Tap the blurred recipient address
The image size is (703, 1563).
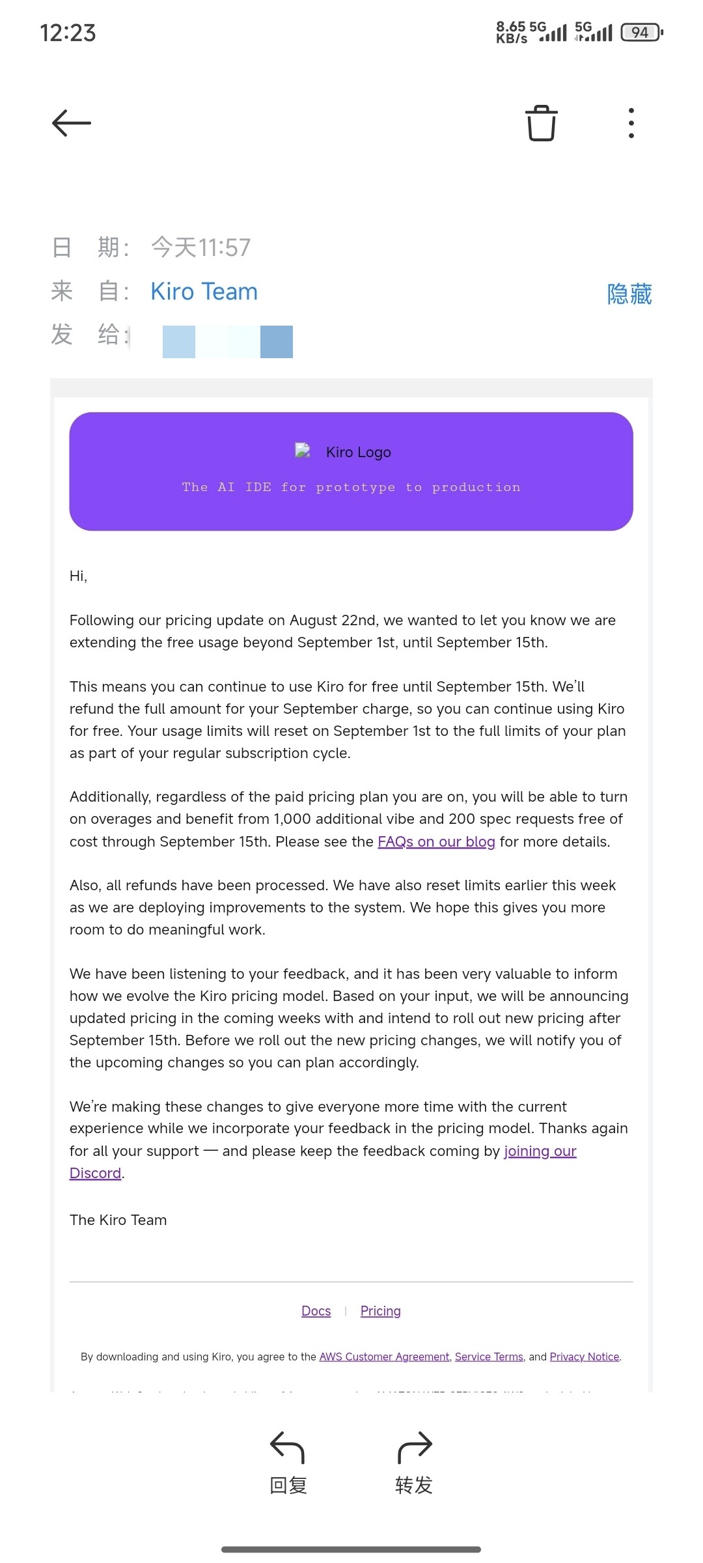coord(228,342)
